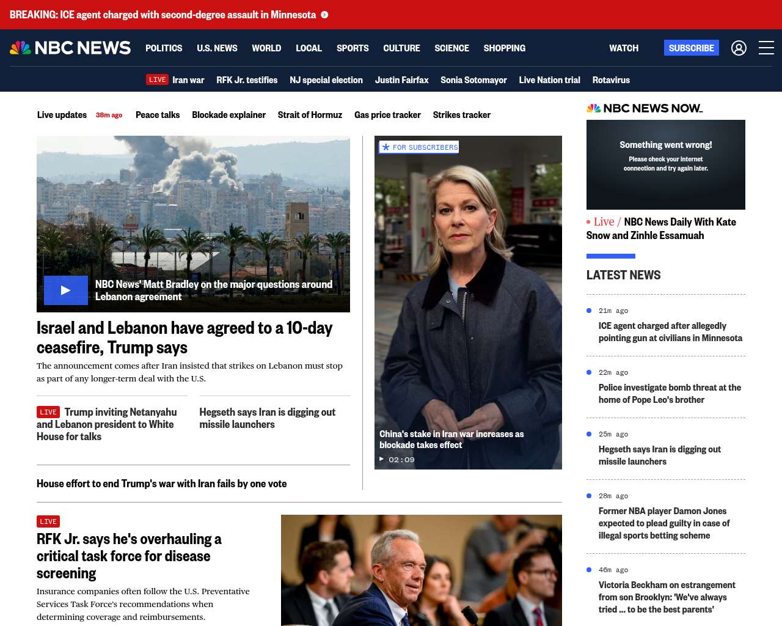Click the For Subscribers badge
This screenshot has width=782, height=626.
pos(418,147)
